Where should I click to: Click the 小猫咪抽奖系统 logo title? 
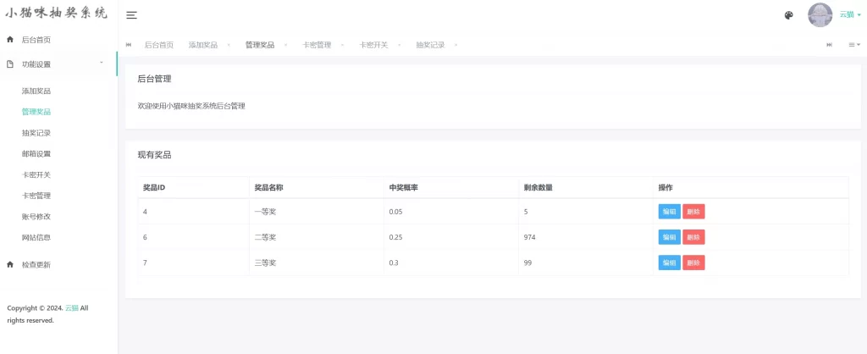pyautogui.click(x=57, y=14)
